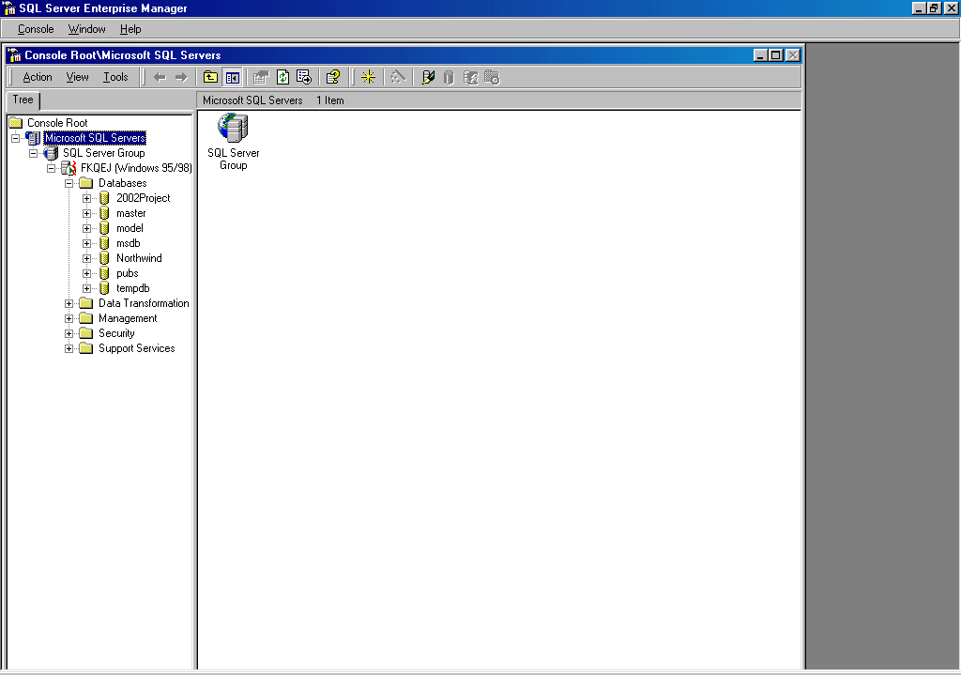961x675 pixels.
Task: Toggle the Show/Hide Console Tree icon
Action: tap(232, 77)
